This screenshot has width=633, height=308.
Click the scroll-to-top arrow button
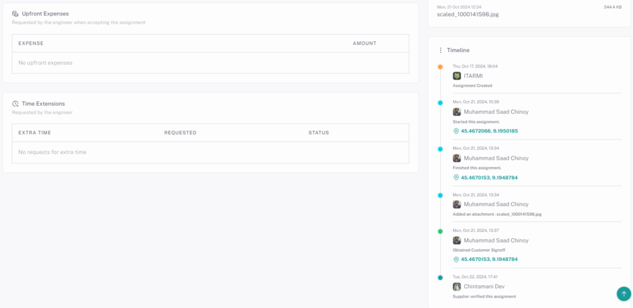(x=623, y=293)
